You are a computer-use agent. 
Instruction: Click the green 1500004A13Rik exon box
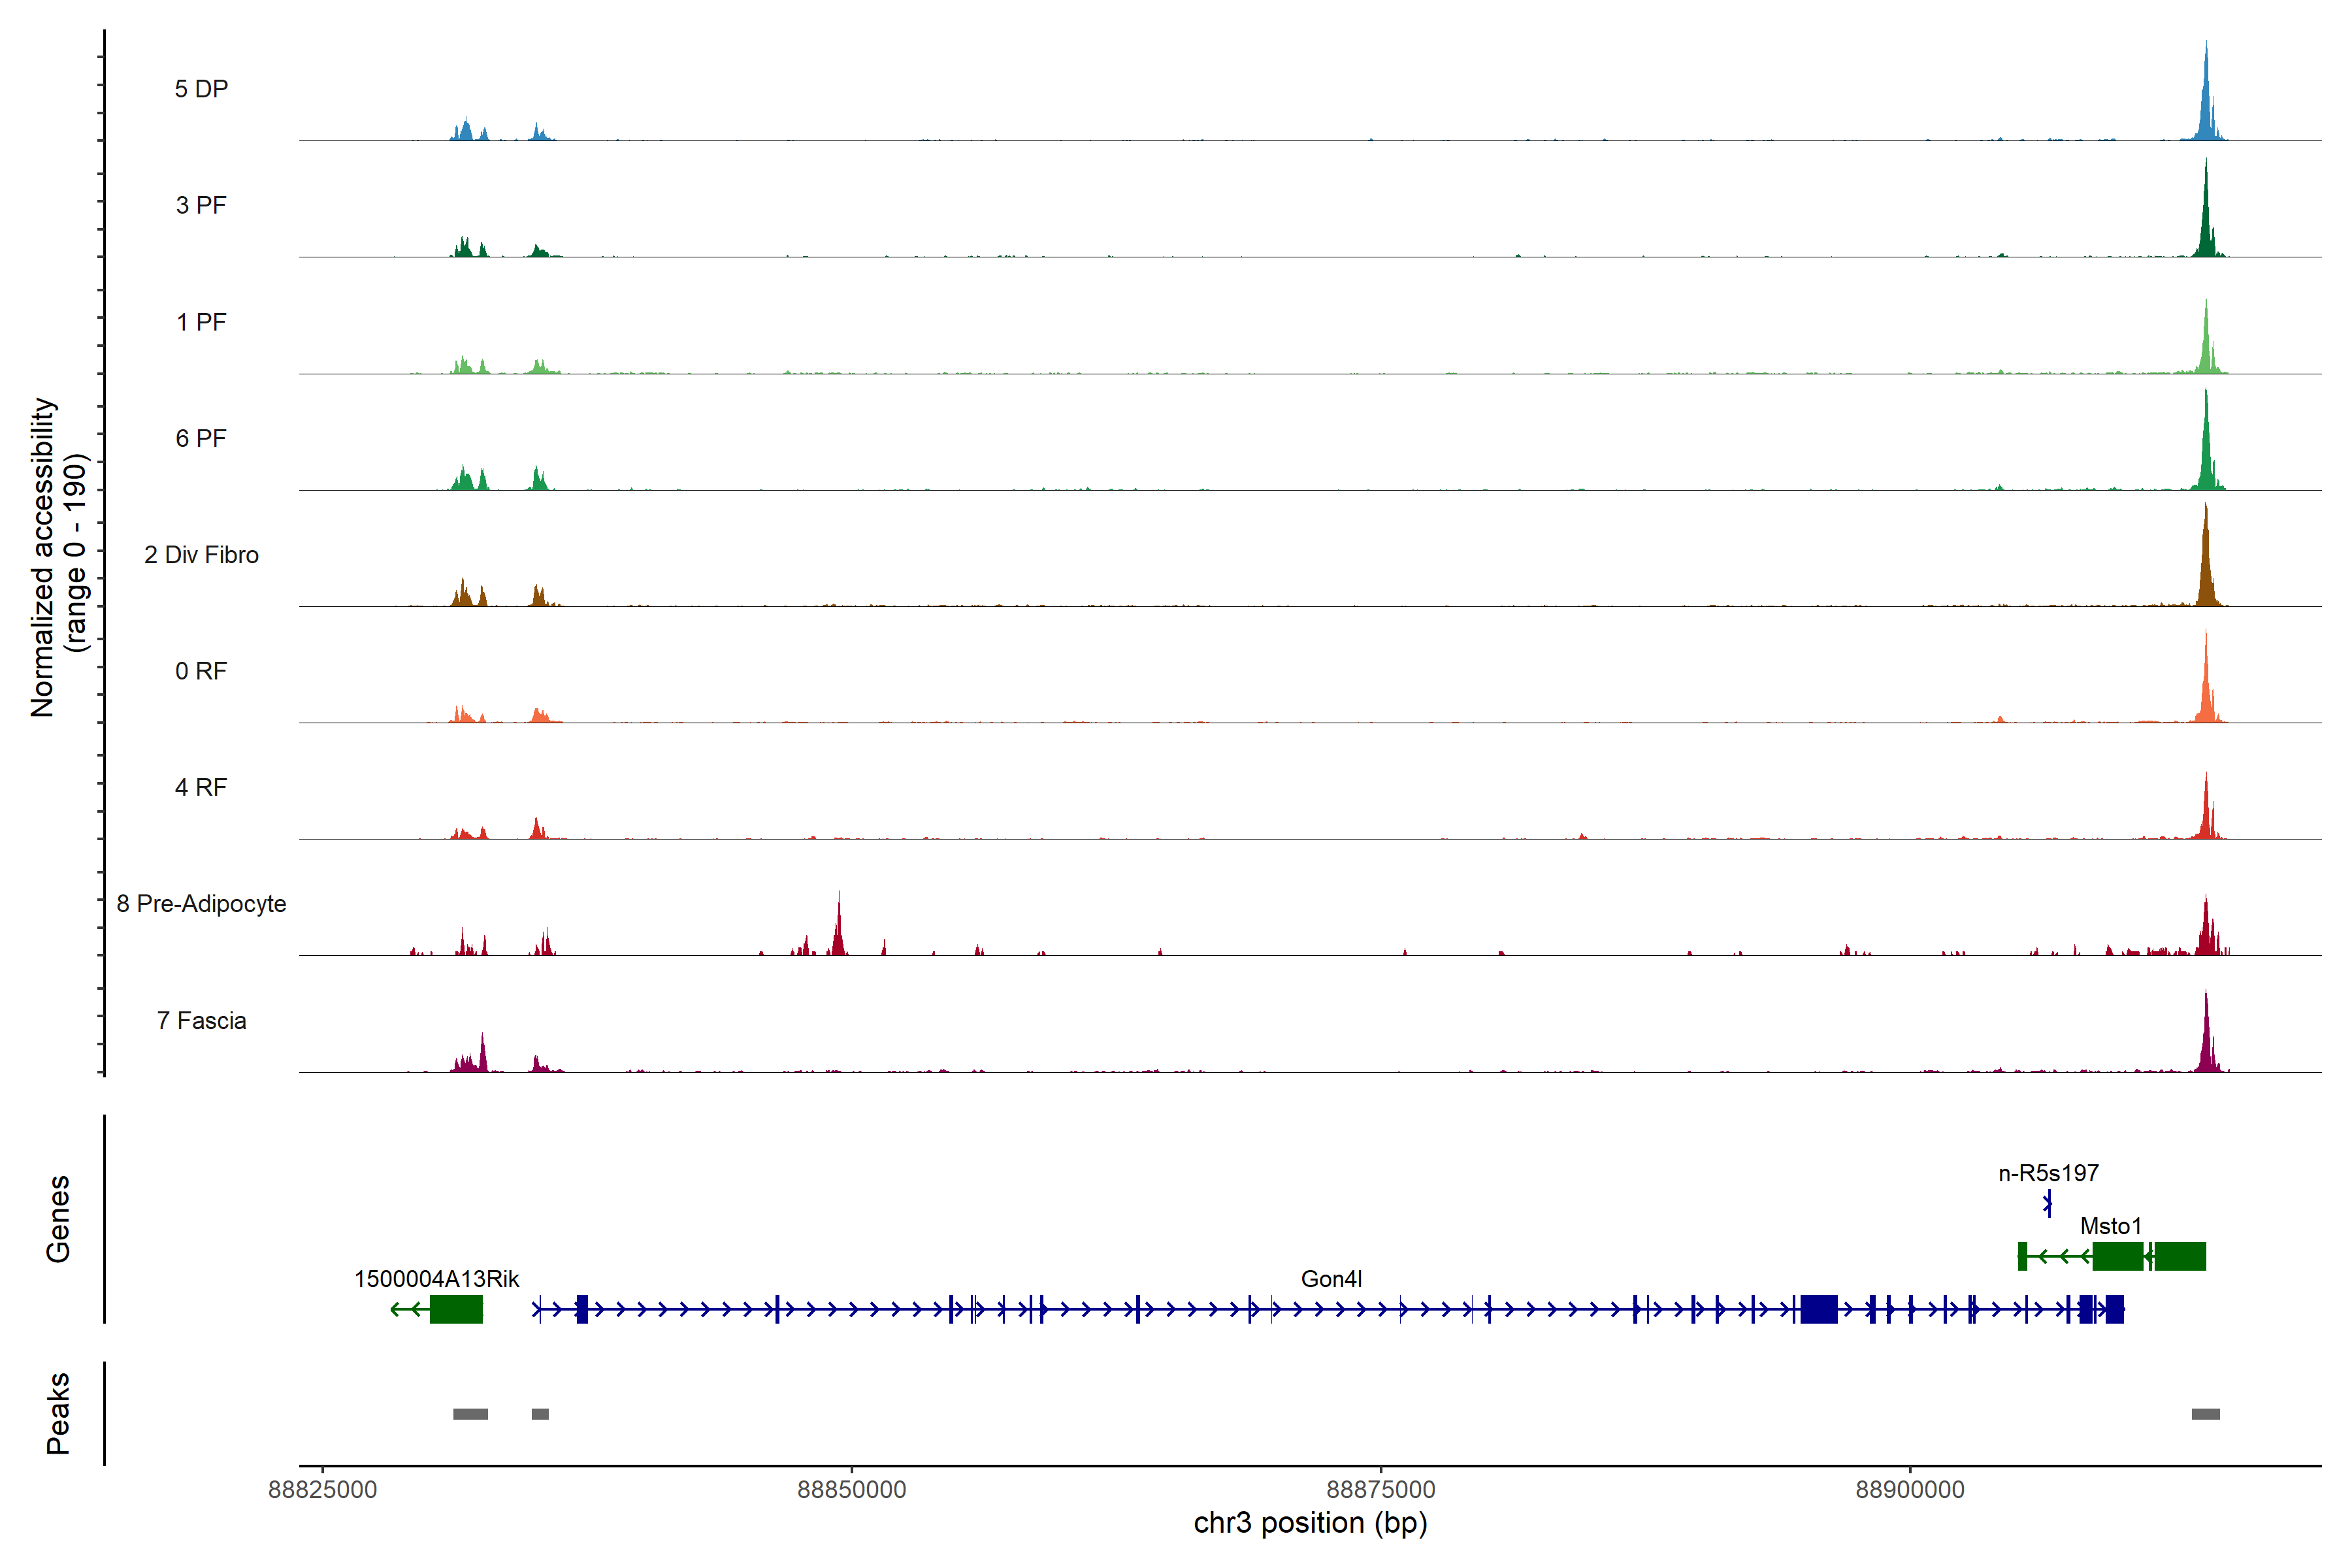click(x=456, y=1309)
